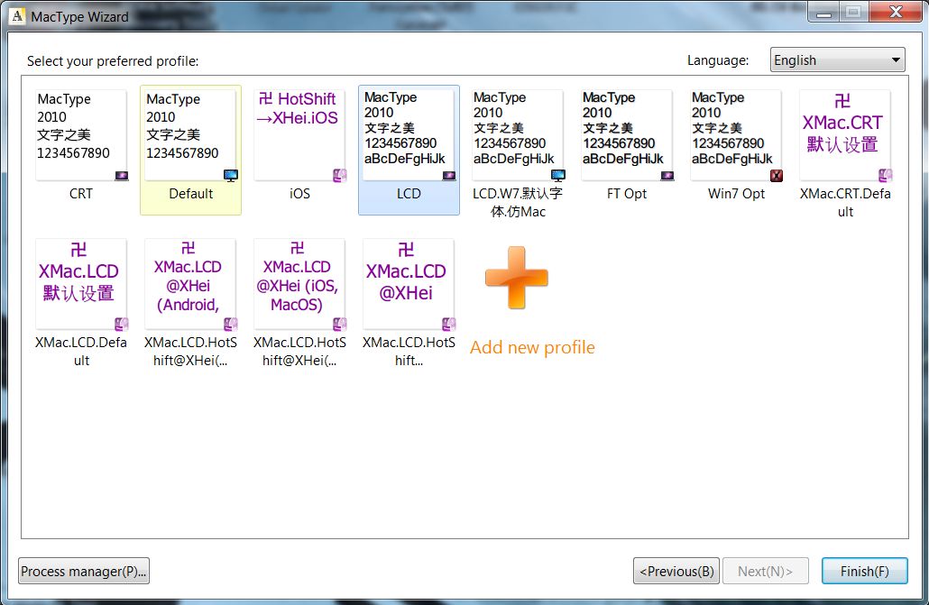Click the orange plus add-profile icon

(517, 278)
